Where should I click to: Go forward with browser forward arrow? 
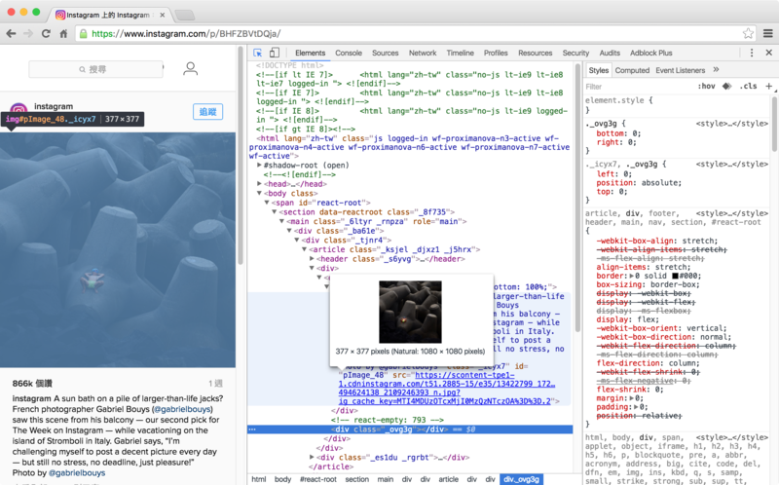[x=28, y=33]
